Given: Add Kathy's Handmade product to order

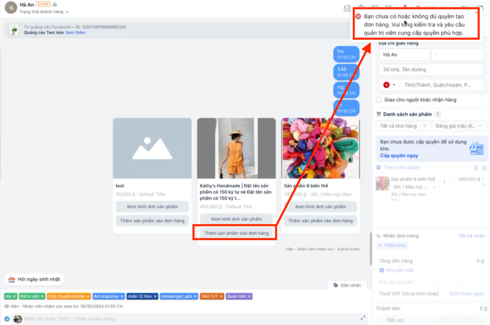Looking at the screenshot, I should pos(236,233).
